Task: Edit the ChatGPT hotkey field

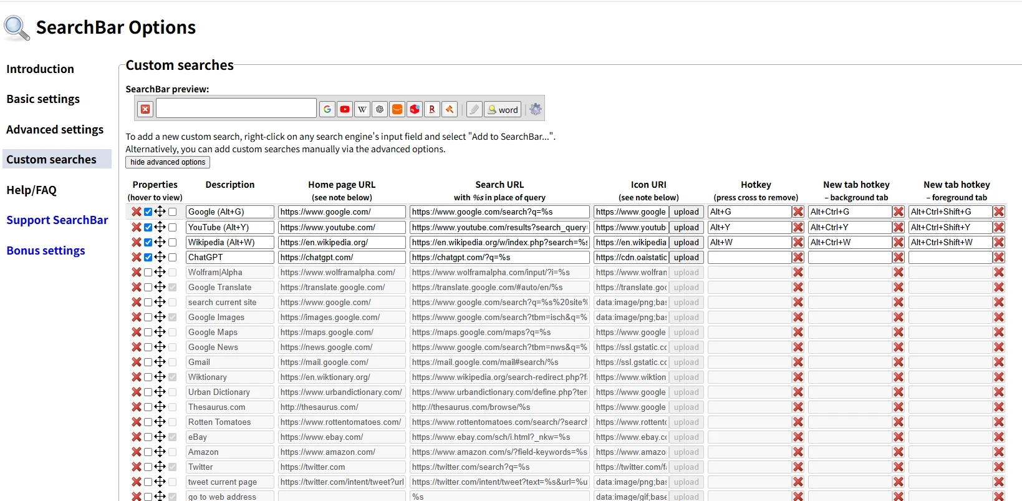Action: click(x=750, y=257)
